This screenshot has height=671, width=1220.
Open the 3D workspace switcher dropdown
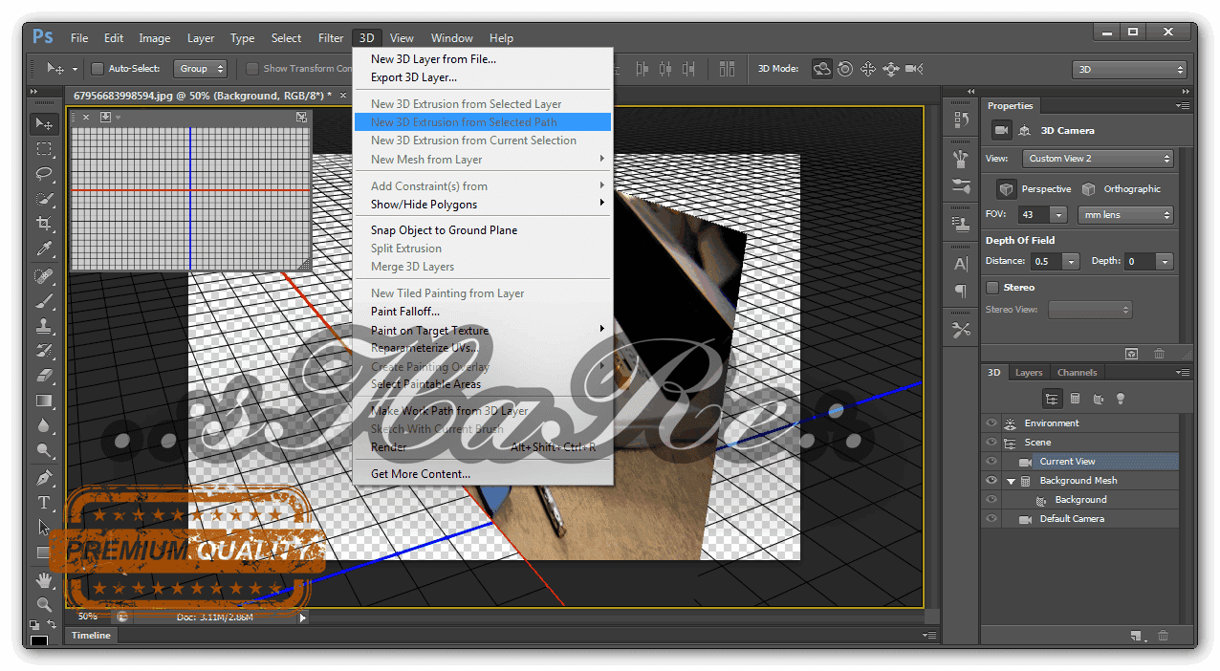coord(1130,69)
